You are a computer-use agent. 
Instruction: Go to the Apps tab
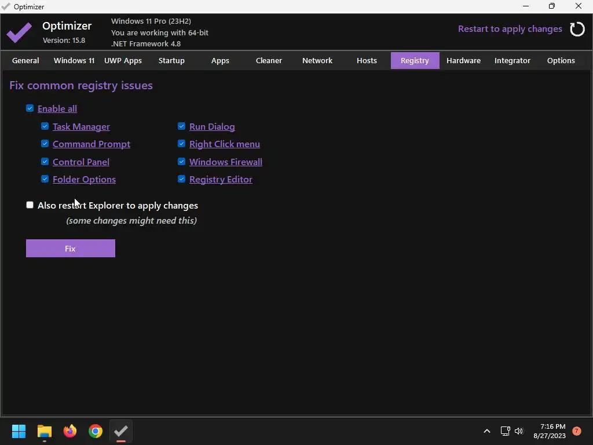click(x=220, y=60)
